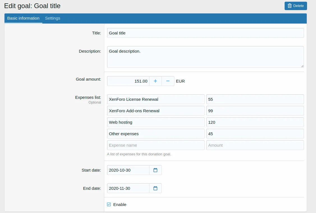Image resolution: width=316 pixels, height=213 pixels.
Task: Increase goal amount with plus button
Action: [155, 81]
